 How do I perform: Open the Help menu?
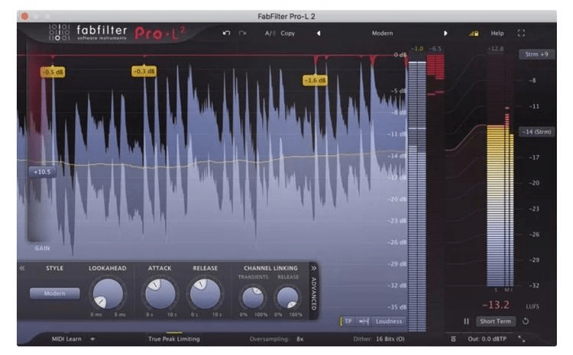[497, 34]
